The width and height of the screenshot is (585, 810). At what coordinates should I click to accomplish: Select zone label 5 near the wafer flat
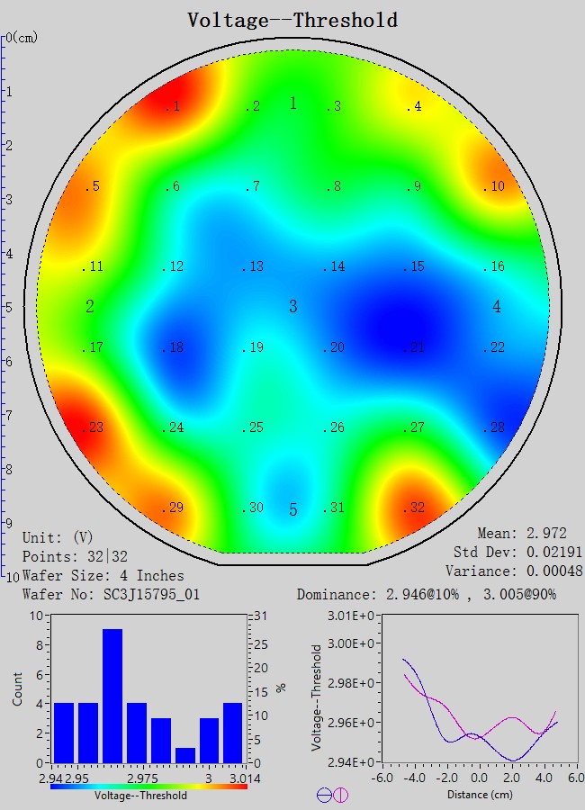pyautogui.click(x=292, y=510)
